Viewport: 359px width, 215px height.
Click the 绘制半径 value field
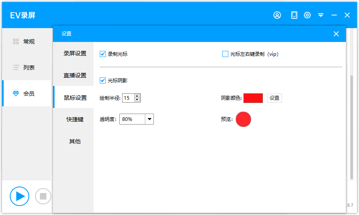click(128, 98)
